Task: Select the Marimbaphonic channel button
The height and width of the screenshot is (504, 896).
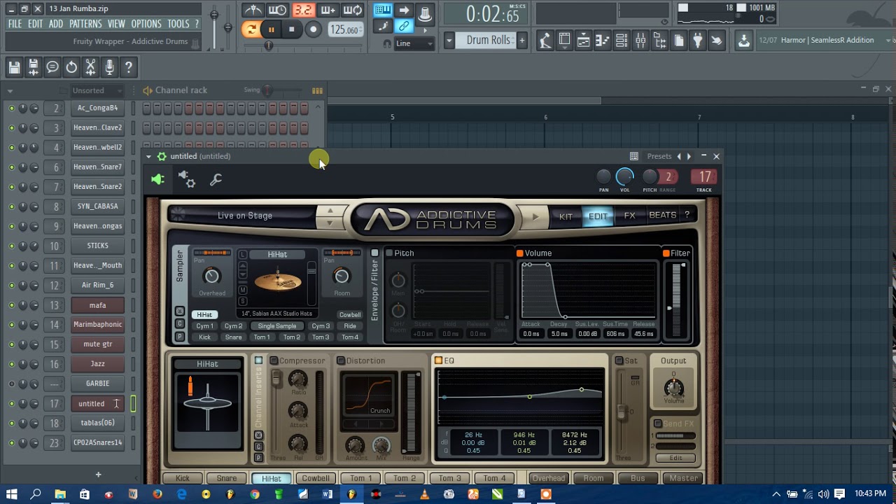Action: click(98, 325)
